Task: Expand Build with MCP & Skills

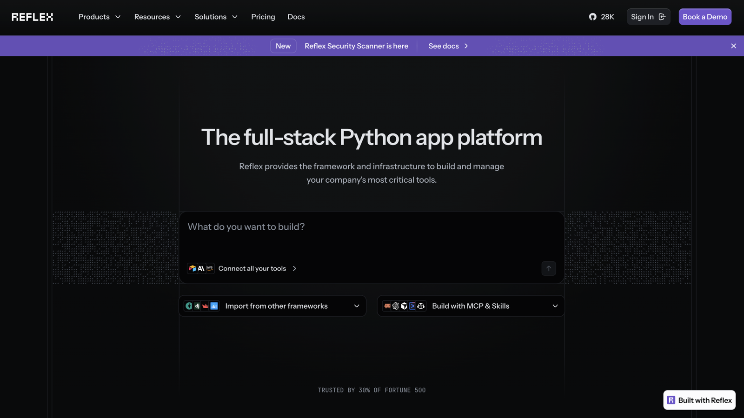Action: click(471, 306)
